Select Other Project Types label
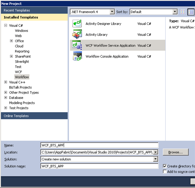 [24, 93]
